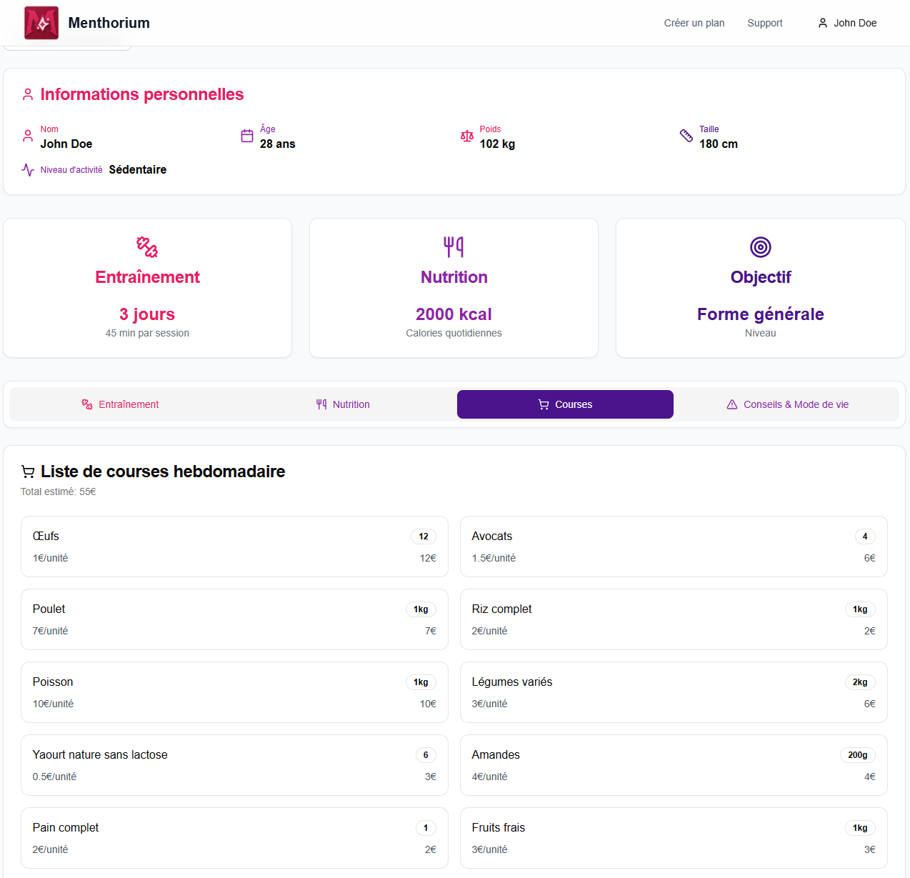Click the target icon in Objectif card
Image resolution: width=910 pixels, height=878 pixels.
761,247
